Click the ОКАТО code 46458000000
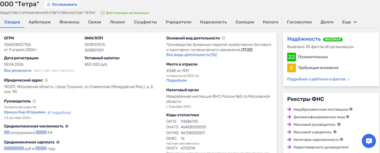Image resolution: width=380 pixels, height=153 pixels. coord(193,127)
